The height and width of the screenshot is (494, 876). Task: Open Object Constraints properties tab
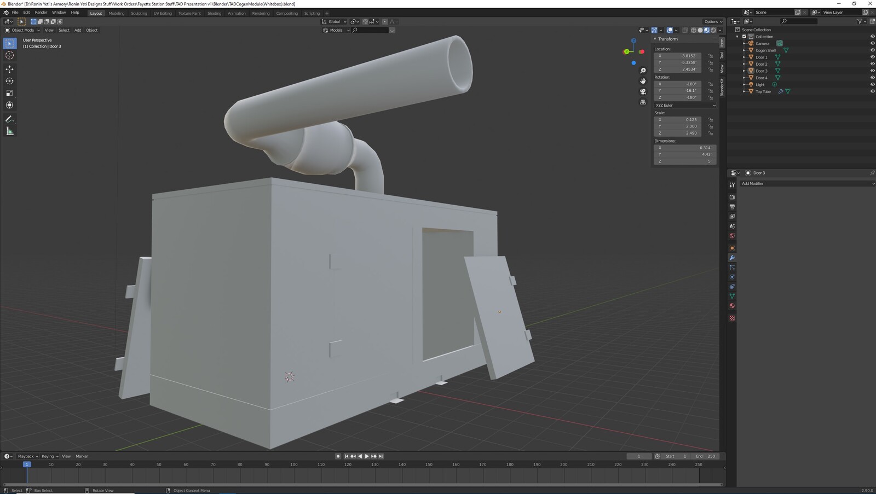(x=732, y=287)
